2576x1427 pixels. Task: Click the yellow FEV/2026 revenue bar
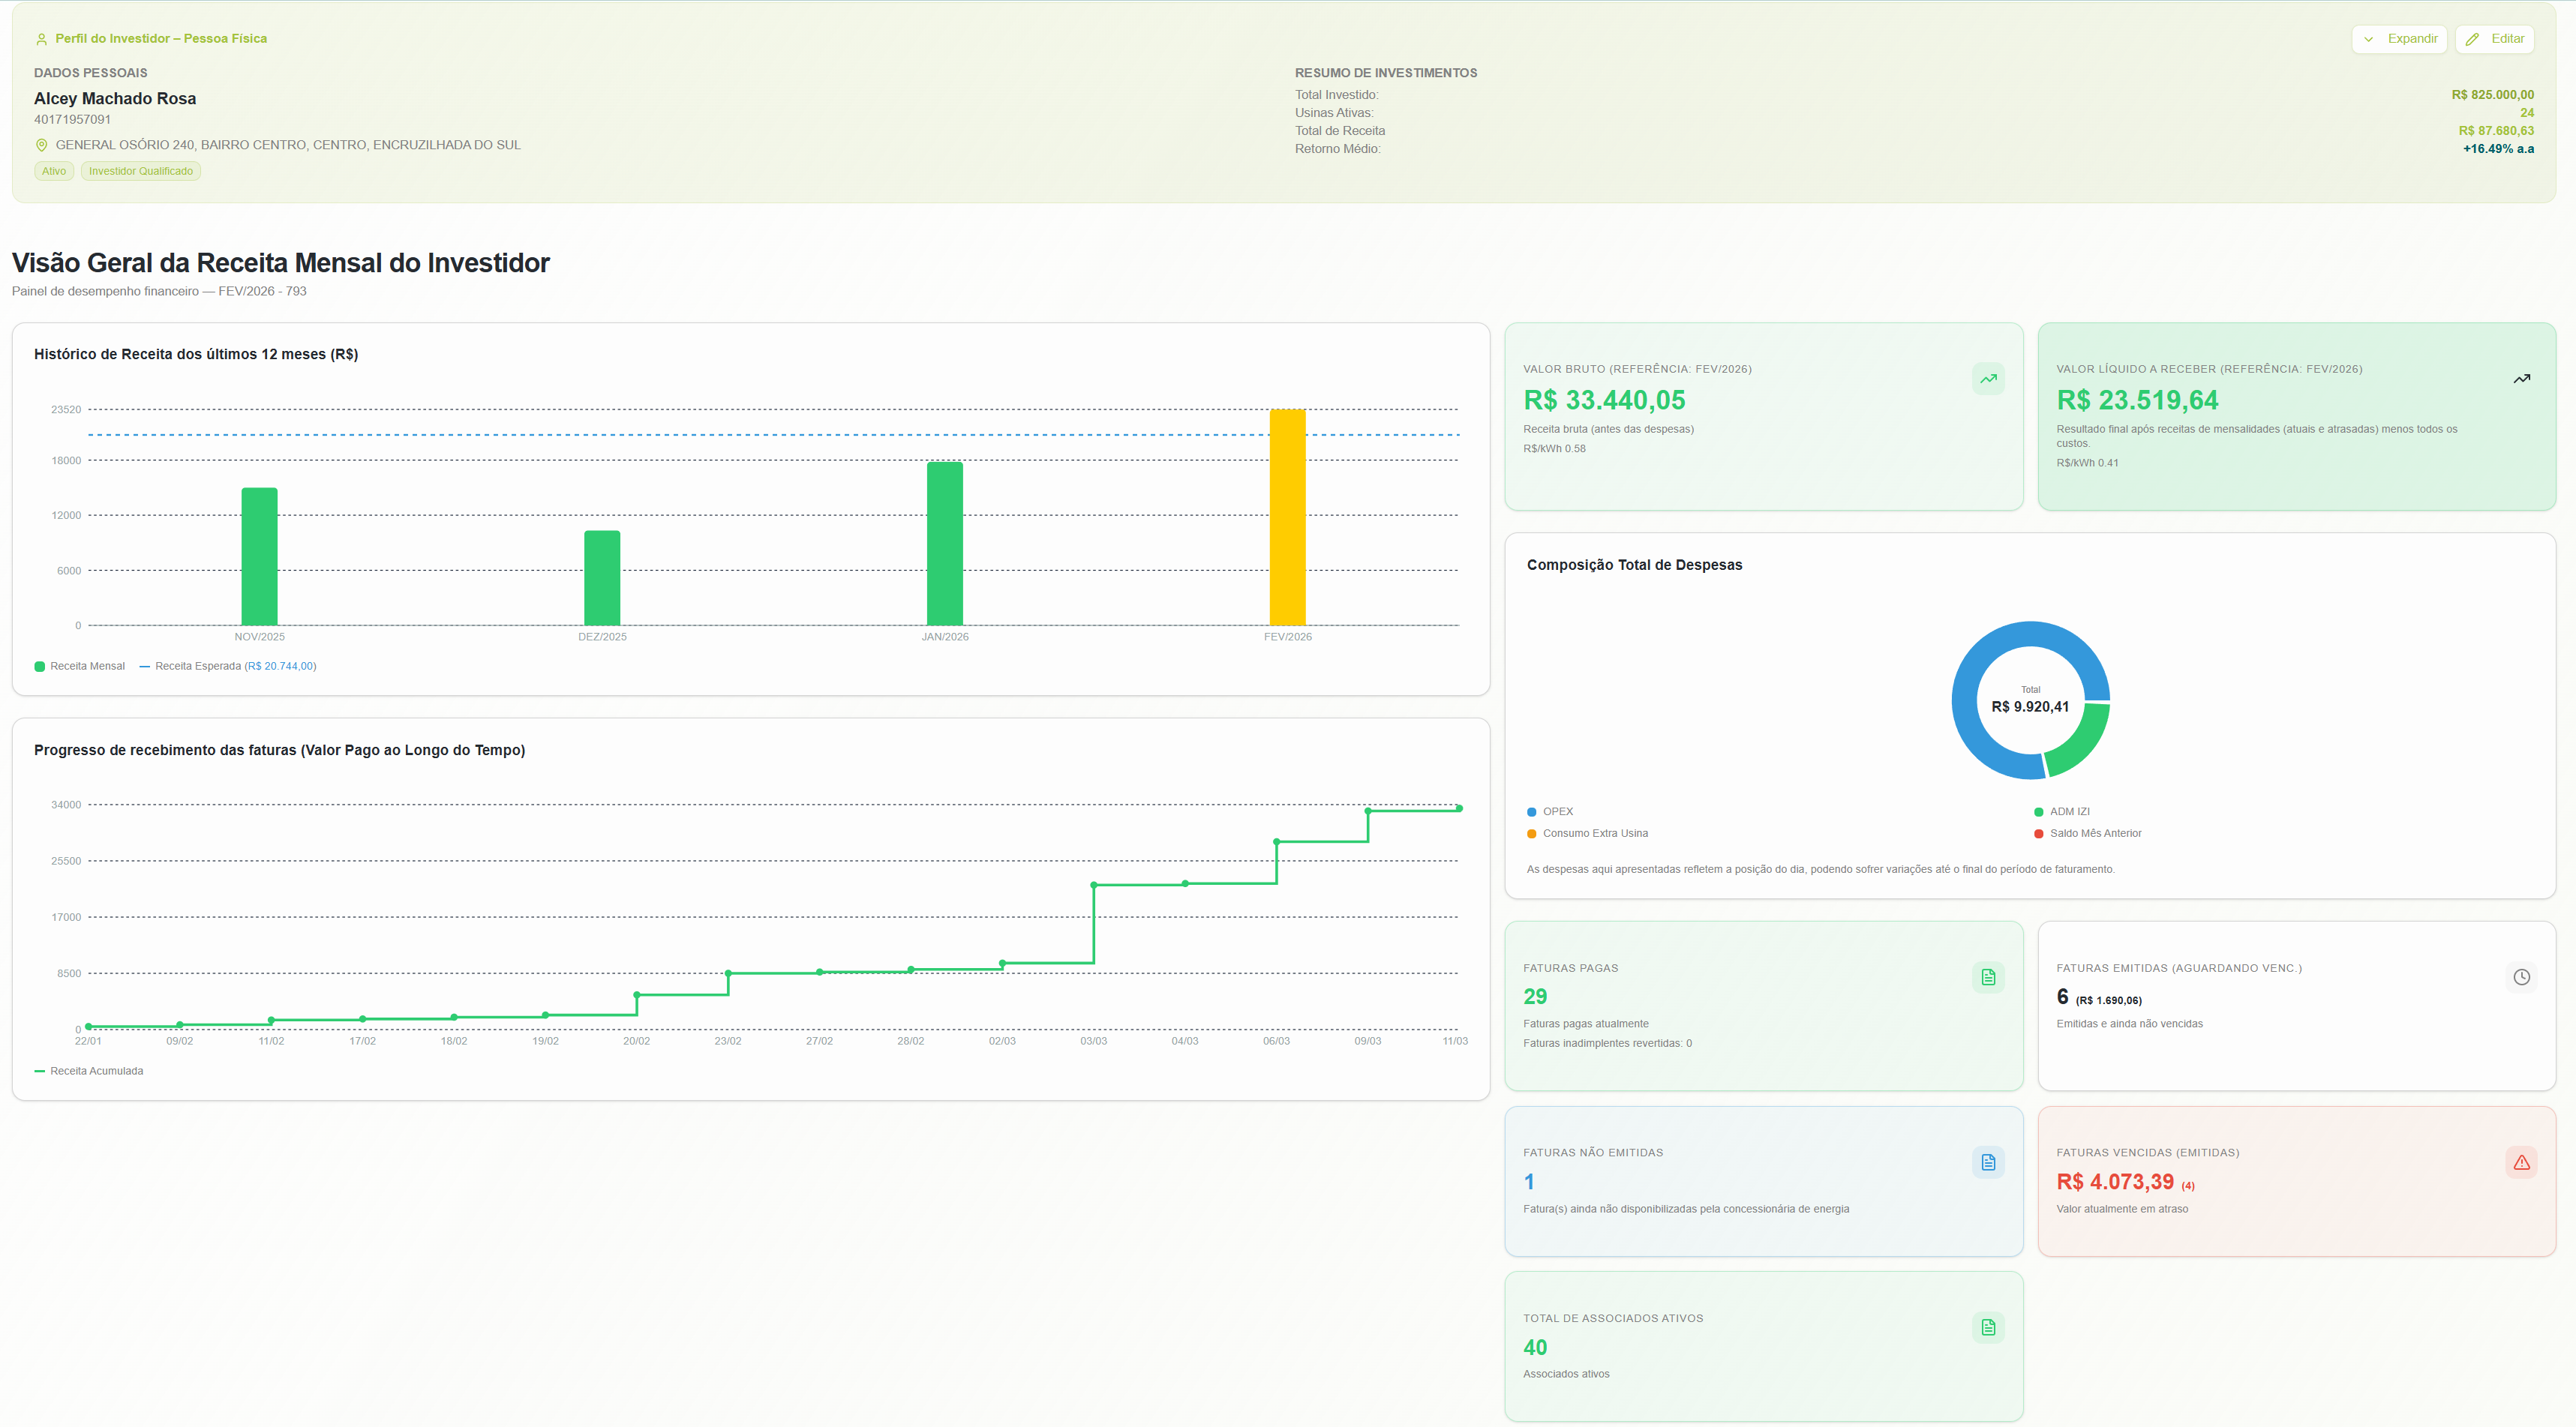tap(1287, 517)
